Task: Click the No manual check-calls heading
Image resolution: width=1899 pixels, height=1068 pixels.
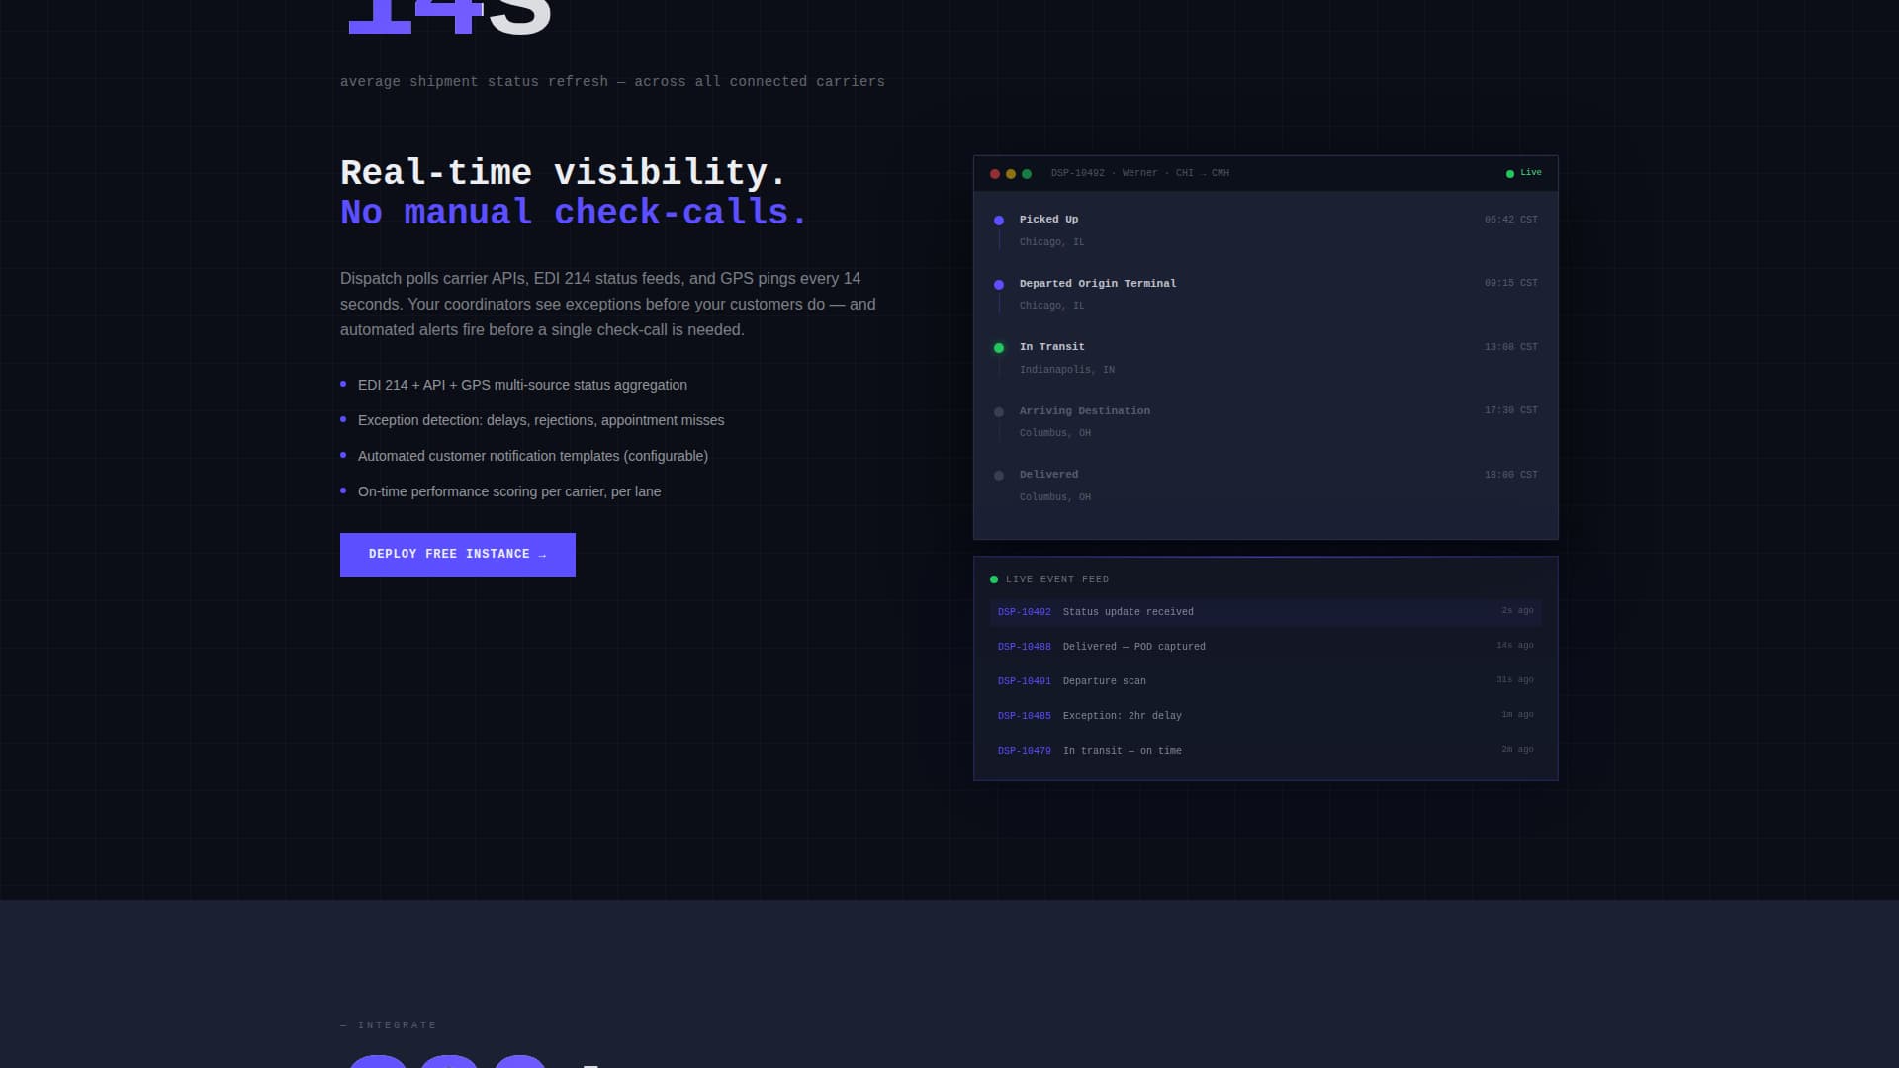Action: point(574,213)
